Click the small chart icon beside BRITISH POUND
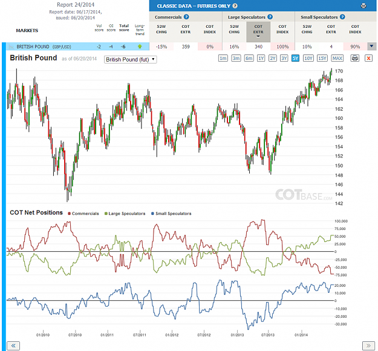The height and width of the screenshot is (351, 378). coord(11,47)
